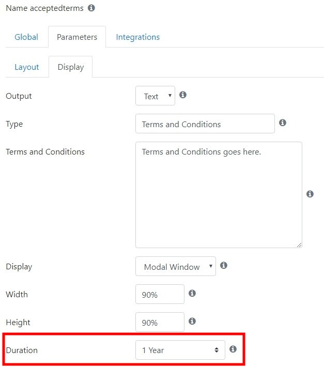The height and width of the screenshot is (367, 324).
Task: Click info icon beside Height field
Action: 192,321
